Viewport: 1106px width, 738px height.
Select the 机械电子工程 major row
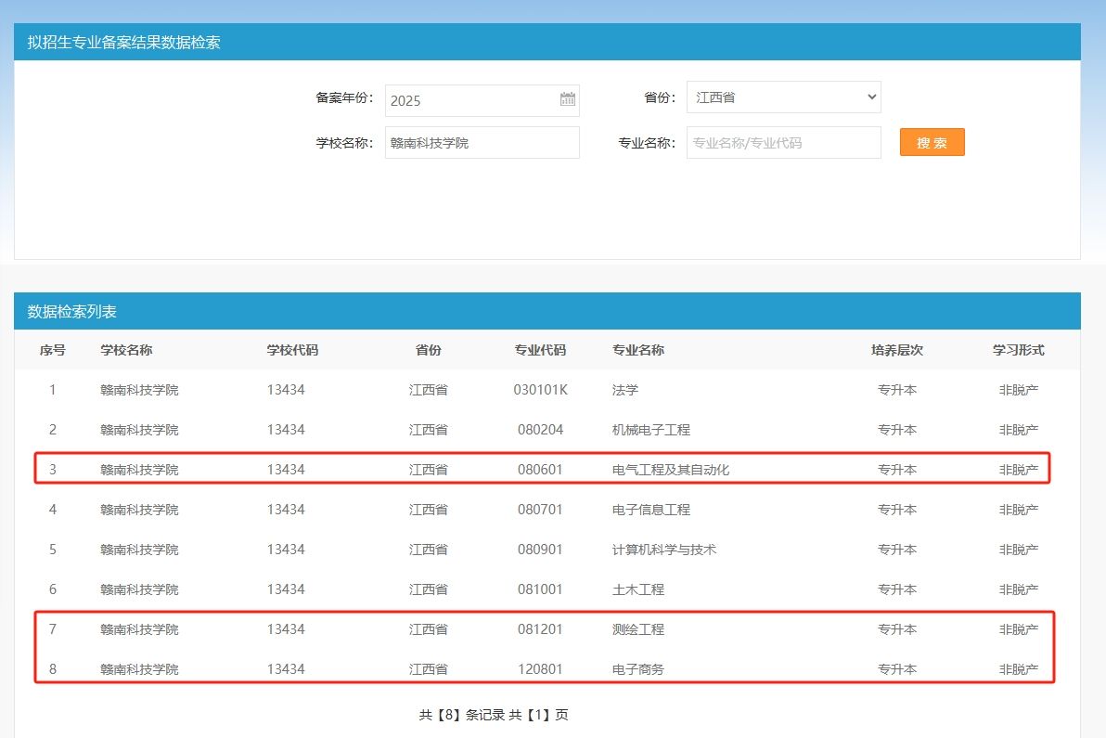pyautogui.click(x=650, y=430)
